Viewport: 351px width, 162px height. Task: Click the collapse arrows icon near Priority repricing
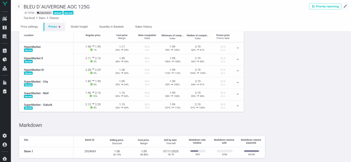point(346,6)
